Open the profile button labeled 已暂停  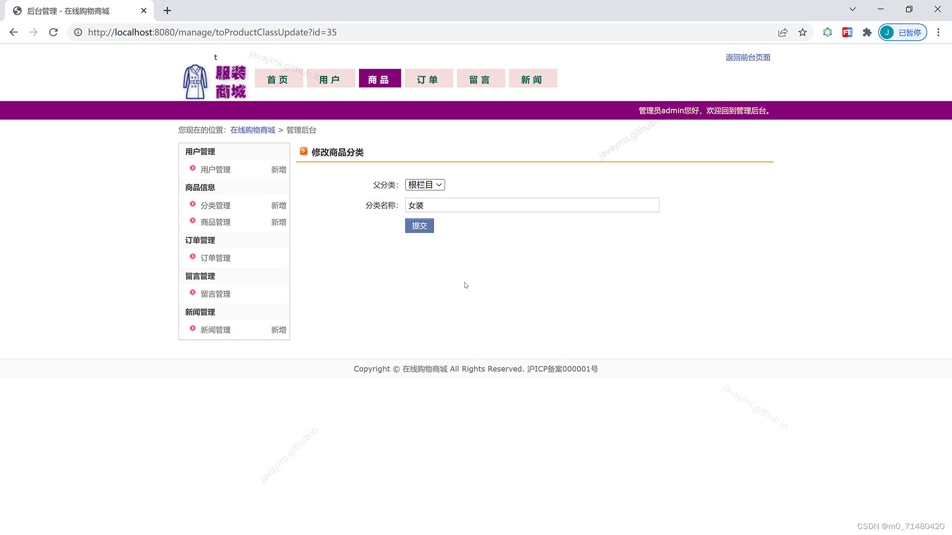(x=902, y=32)
